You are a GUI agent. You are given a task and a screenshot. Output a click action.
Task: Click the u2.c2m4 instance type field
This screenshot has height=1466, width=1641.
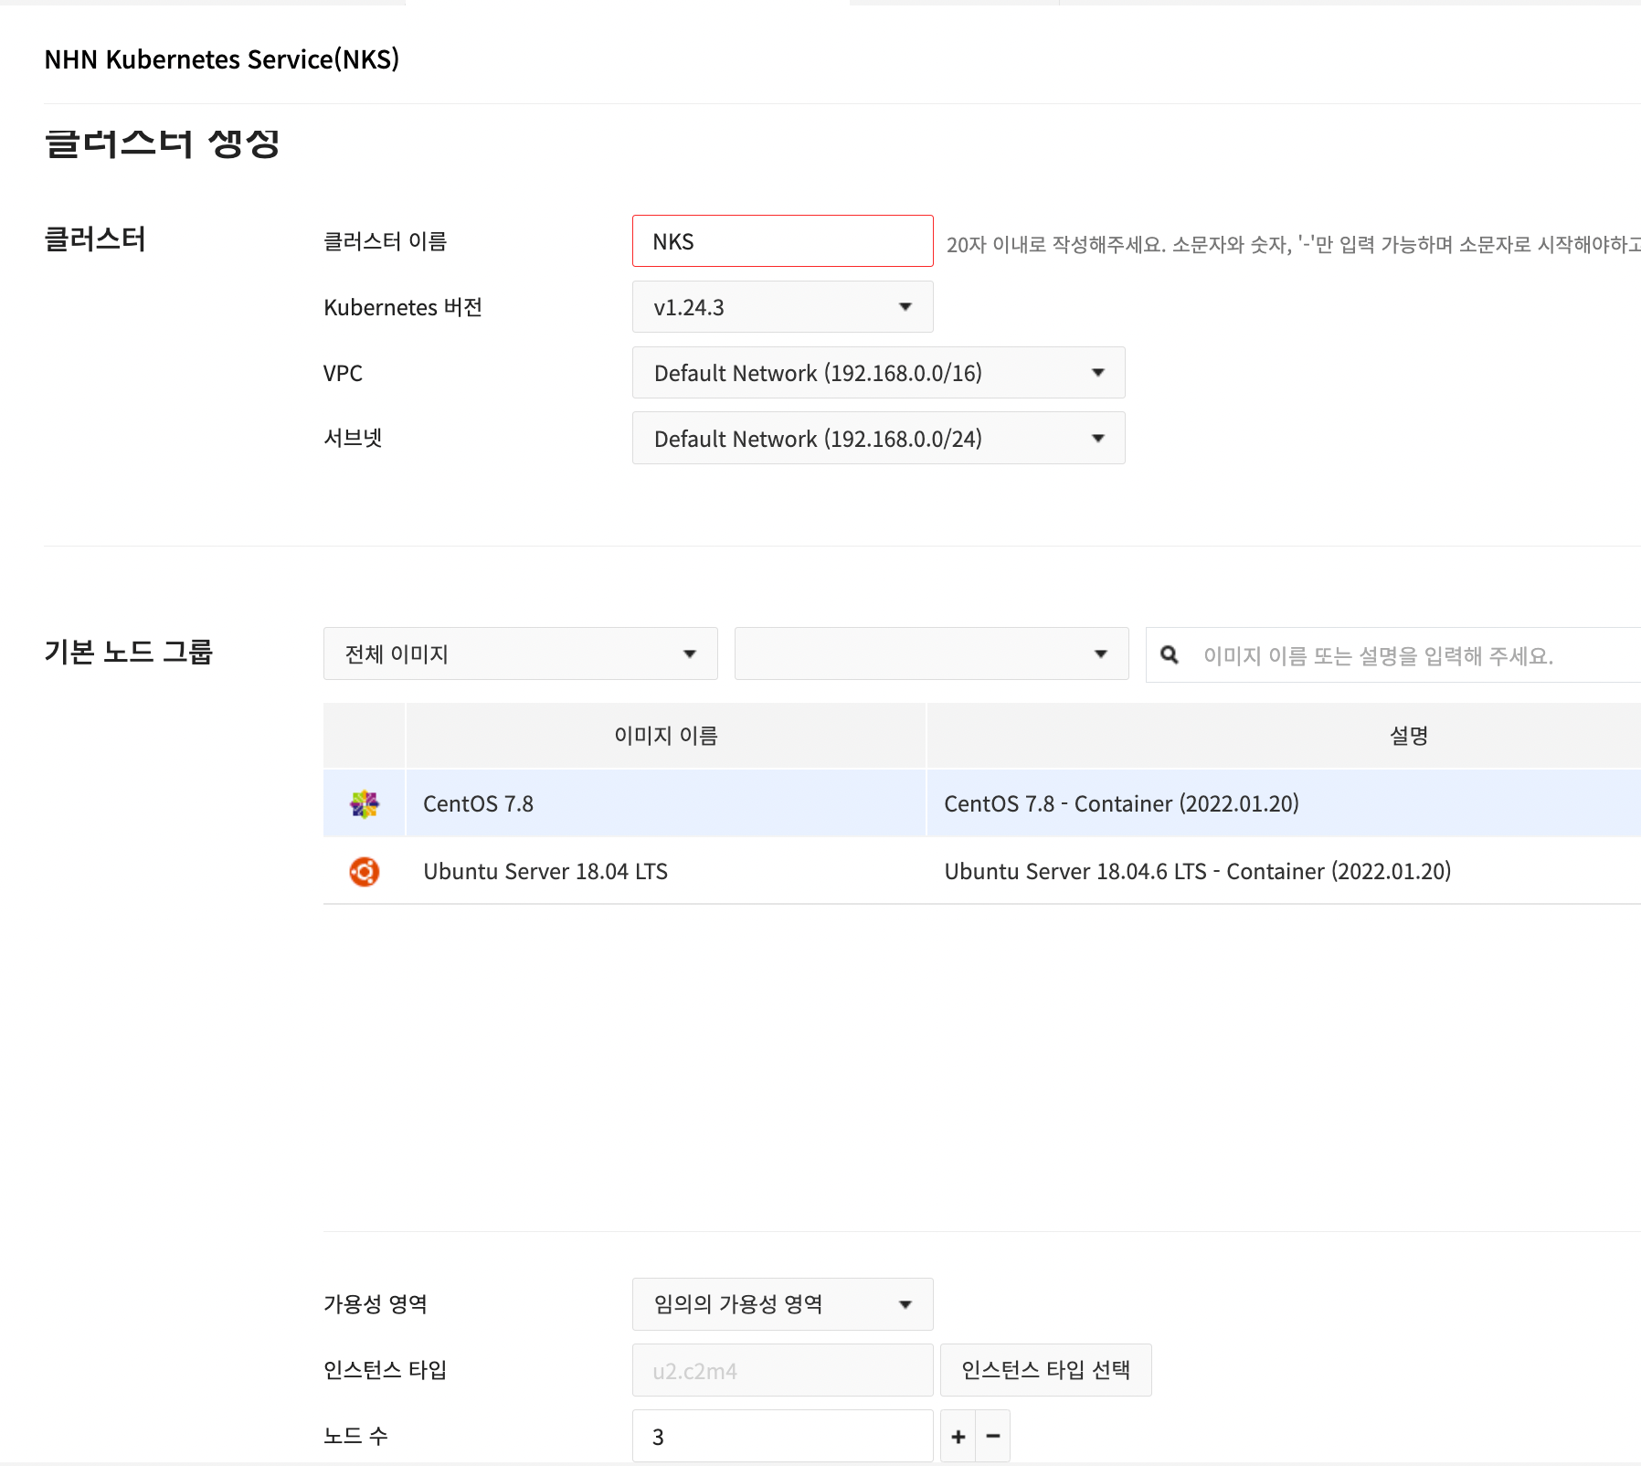coord(783,1370)
